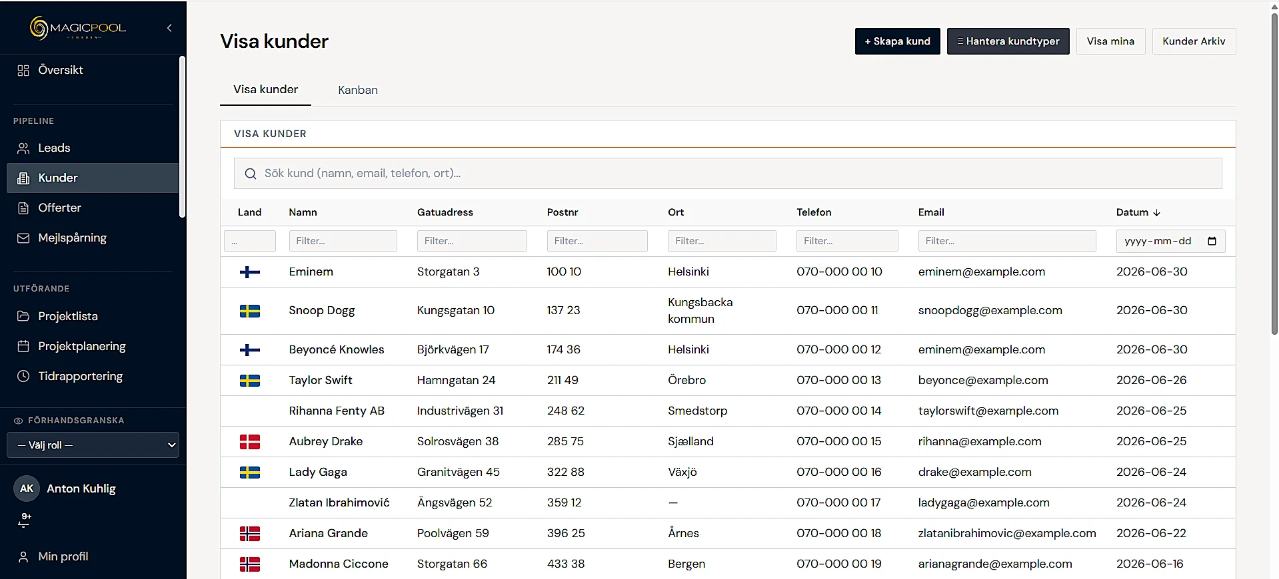Click the Visa mina button
The image size is (1279, 579).
point(1110,41)
